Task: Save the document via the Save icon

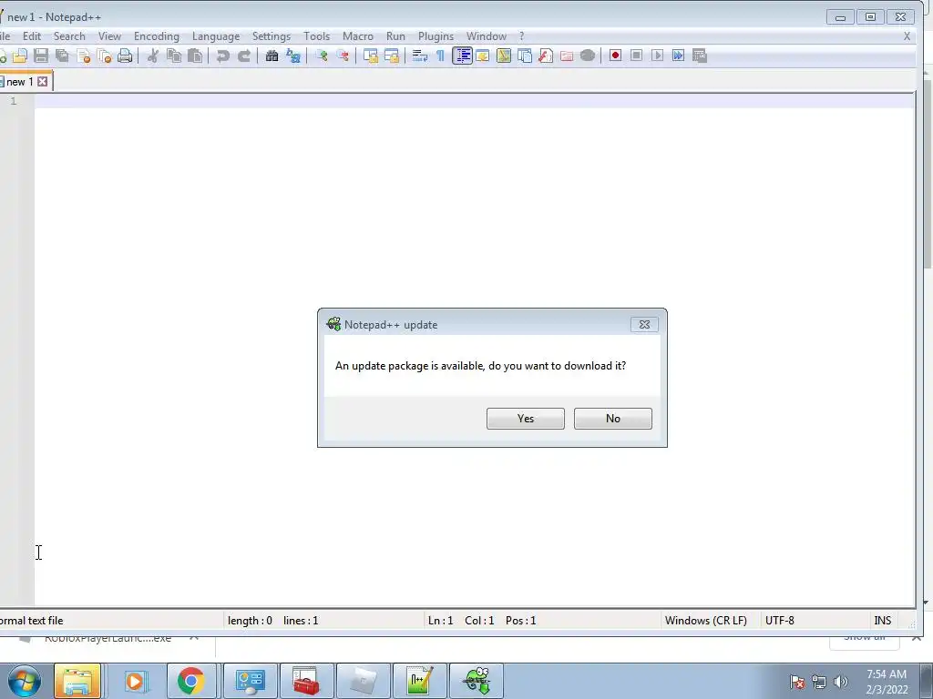Action: [40, 56]
